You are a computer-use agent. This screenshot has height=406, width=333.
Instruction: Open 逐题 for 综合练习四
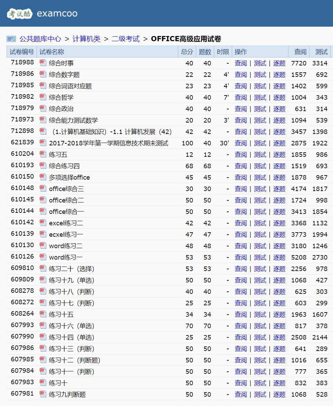(x=279, y=166)
